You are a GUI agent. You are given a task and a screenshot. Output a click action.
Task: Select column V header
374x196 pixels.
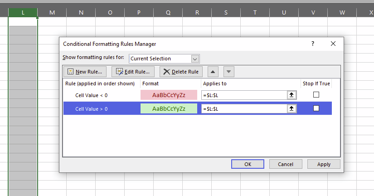[313, 13]
